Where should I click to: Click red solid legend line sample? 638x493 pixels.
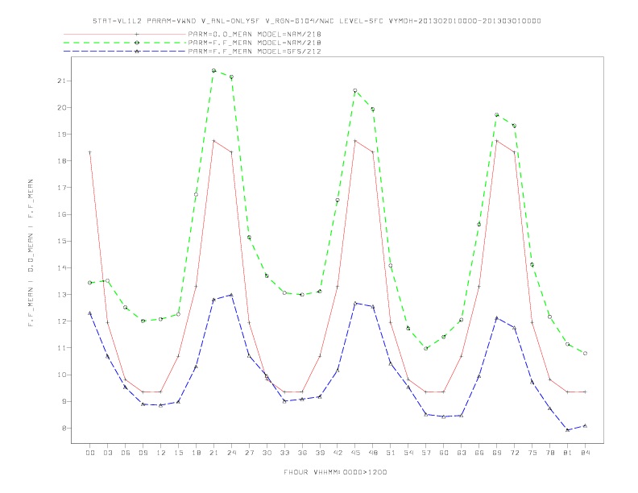[x=125, y=34]
